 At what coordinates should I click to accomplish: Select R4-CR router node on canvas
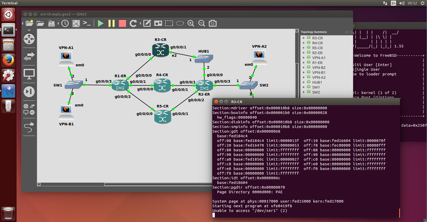click(162, 85)
